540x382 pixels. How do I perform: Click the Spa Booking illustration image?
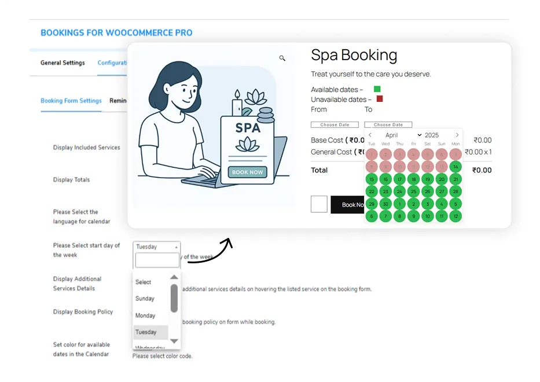click(x=214, y=127)
